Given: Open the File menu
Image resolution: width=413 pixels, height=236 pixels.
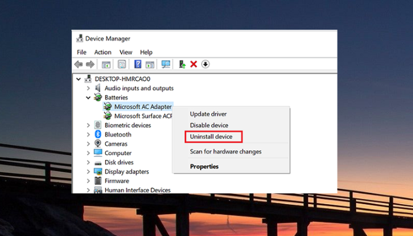Looking at the screenshot, I should pos(81,52).
